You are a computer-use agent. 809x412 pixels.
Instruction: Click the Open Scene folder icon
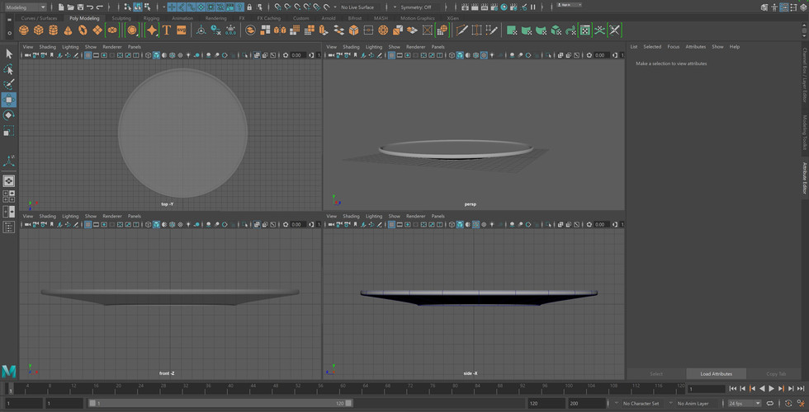click(x=71, y=7)
